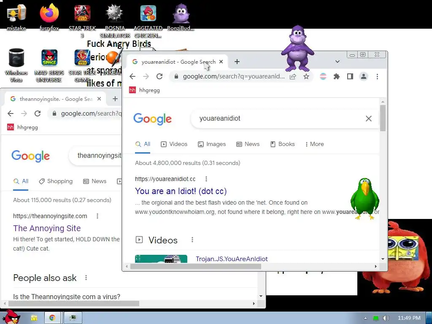Open the Trojan video thumbnail

click(x=161, y=259)
